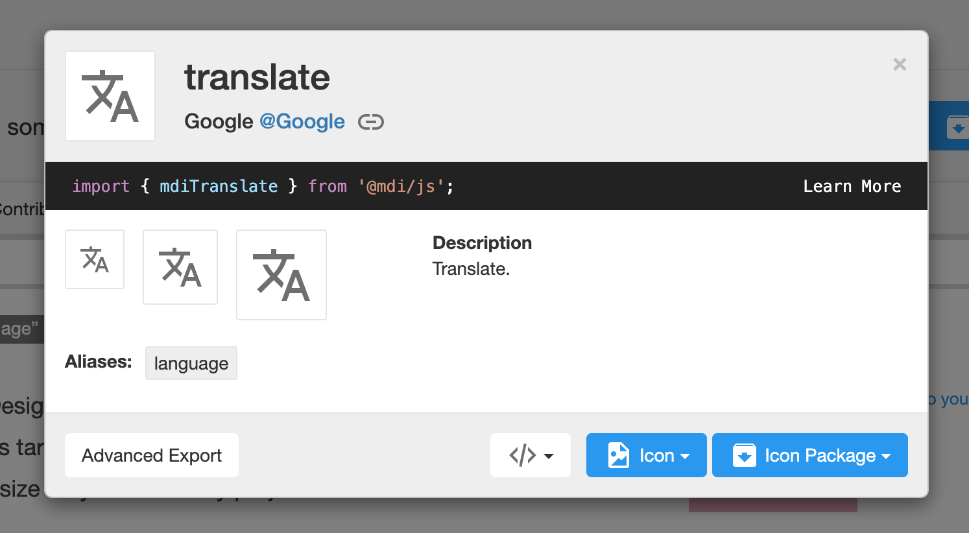Image resolution: width=969 pixels, height=533 pixels.
Task: Click the language alias tag
Action: tap(191, 363)
